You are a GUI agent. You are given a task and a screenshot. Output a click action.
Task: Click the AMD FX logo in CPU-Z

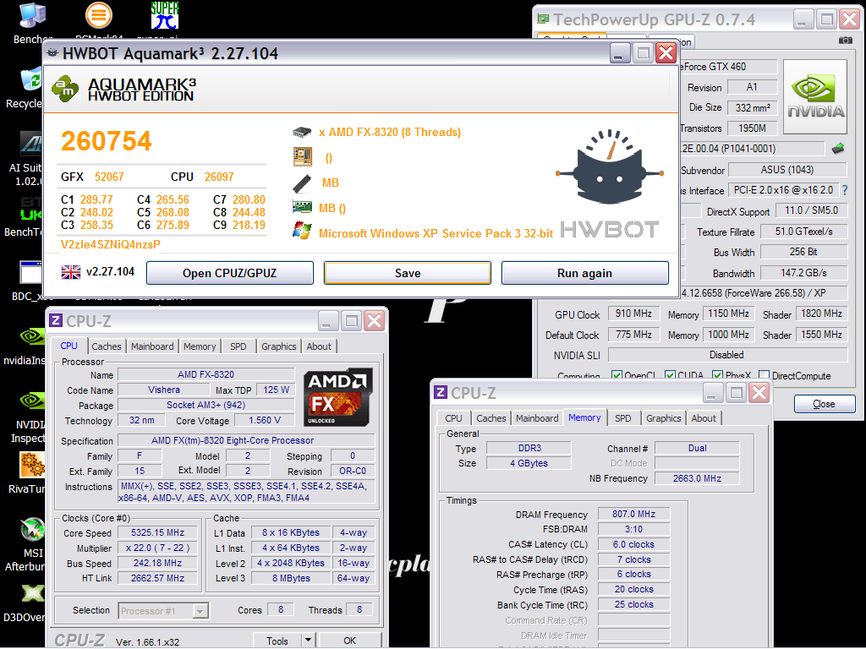(x=337, y=397)
